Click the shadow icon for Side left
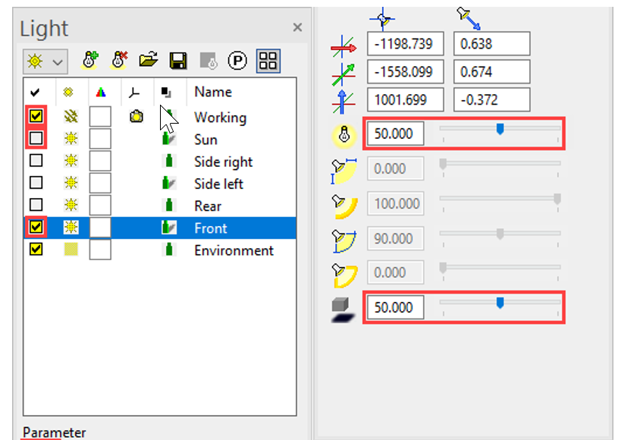The height and width of the screenshot is (440, 618). [168, 184]
